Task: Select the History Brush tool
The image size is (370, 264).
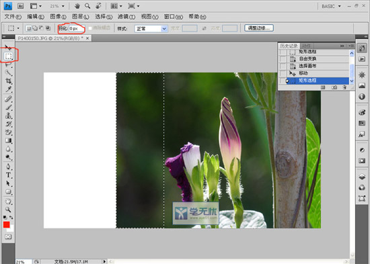Action: click(8, 124)
